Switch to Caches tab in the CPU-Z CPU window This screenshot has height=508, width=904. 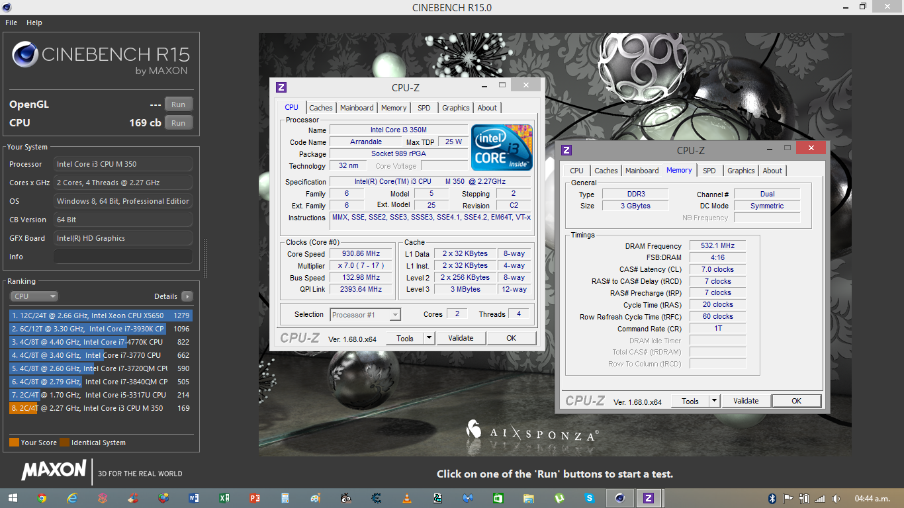coord(321,108)
